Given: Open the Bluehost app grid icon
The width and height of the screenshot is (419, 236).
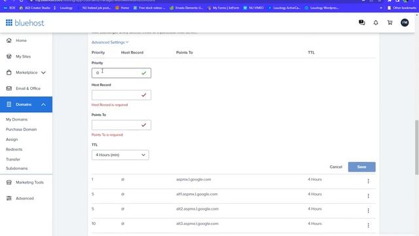Looking at the screenshot, I should [9, 23].
